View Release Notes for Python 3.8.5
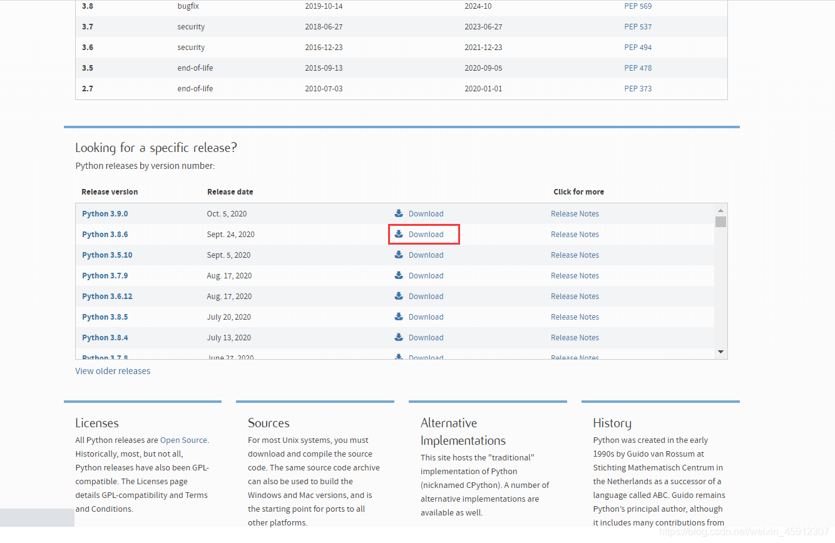Viewport: 835px width, 543px height. [x=575, y=317]
